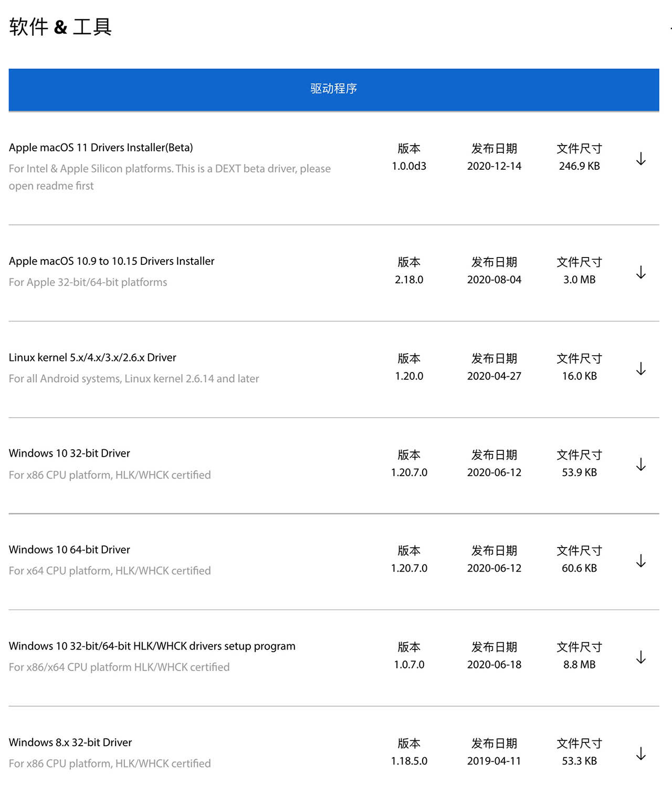Screen dimensions: 672x794
Task: Download the Windows 10 32-bit Driver
Action: pos(640,465)
